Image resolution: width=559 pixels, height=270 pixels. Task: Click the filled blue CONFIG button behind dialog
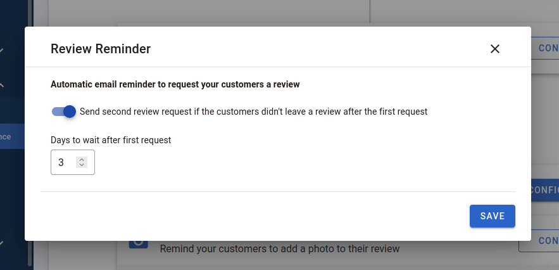click(x=544, y=190)
